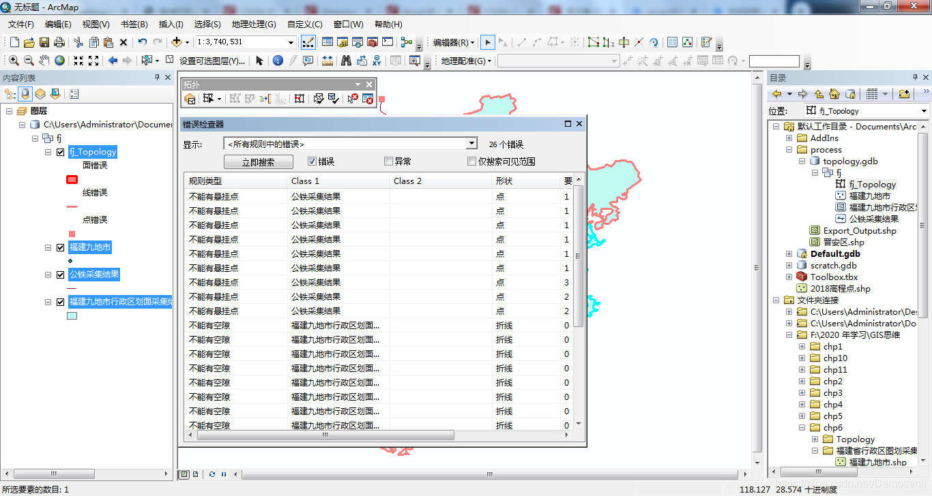The image size is (932, 496).
Task: Click the Go To XY icon
Action: click(377, 61)
